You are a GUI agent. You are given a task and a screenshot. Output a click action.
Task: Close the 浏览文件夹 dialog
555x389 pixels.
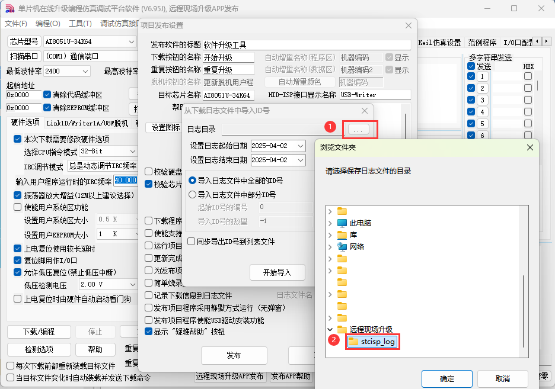[530, 147]
